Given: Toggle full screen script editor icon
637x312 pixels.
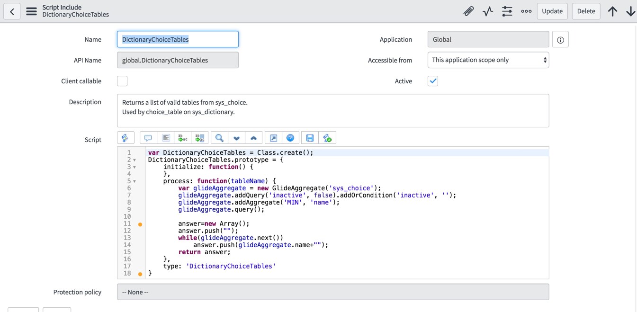Looking at the screenshot, I should pyautogui.click(x=273, y=138).
